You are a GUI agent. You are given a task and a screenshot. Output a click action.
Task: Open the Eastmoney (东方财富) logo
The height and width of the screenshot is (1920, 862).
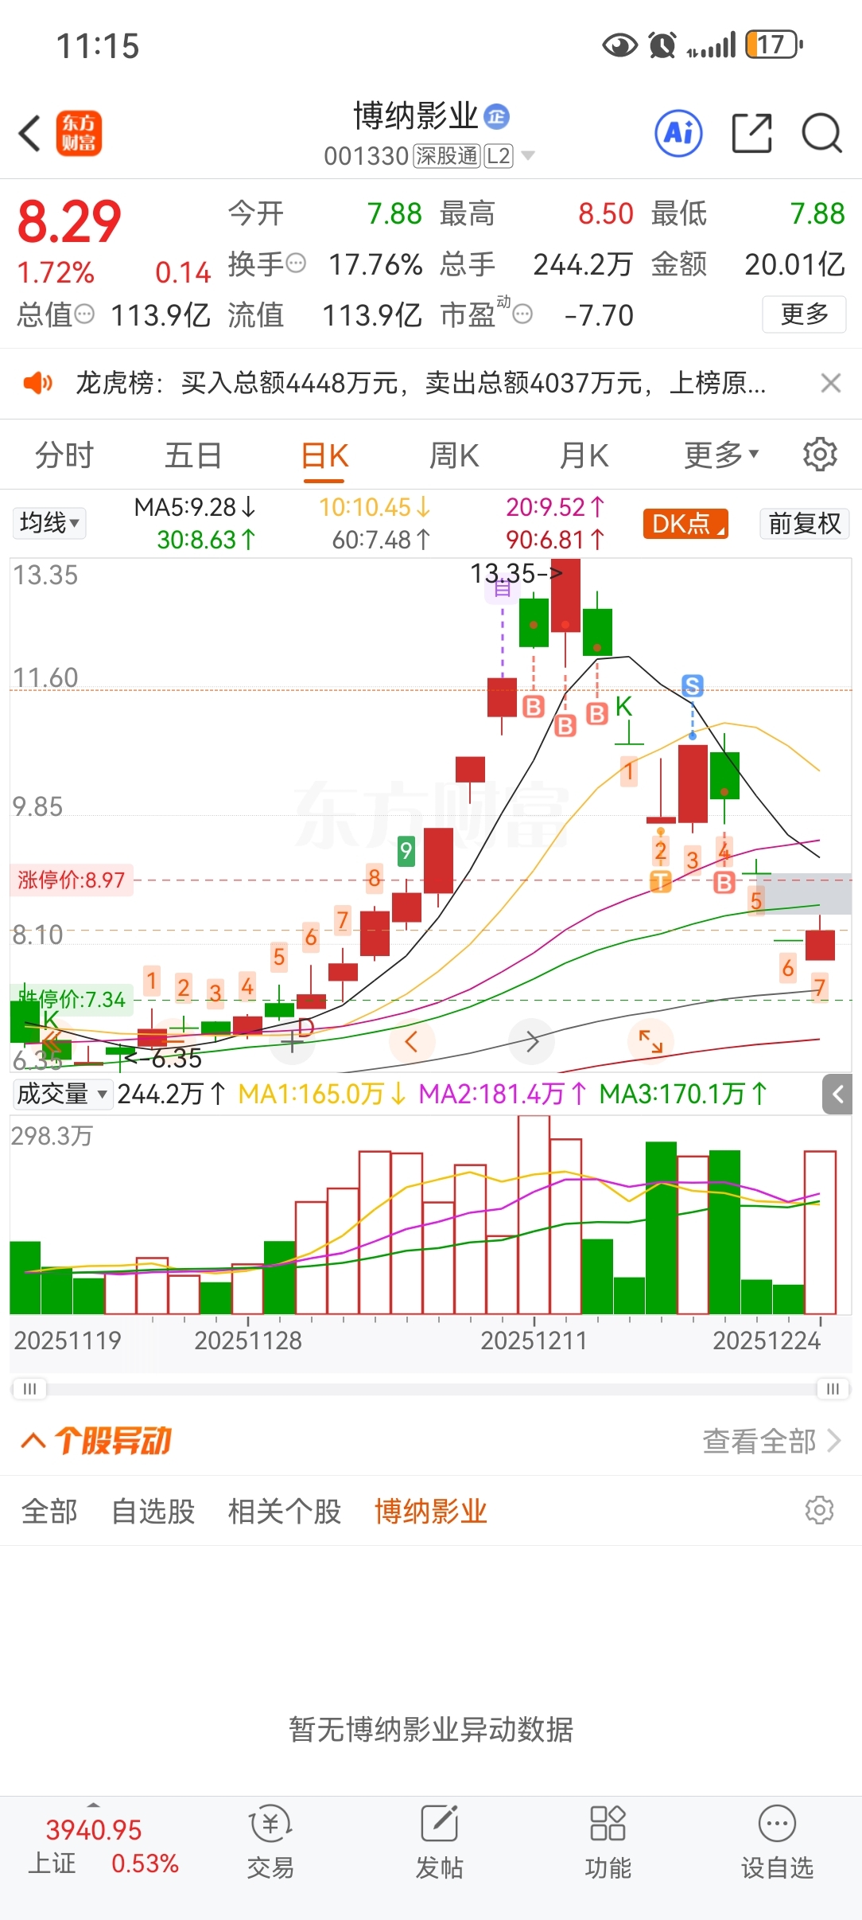[x=79, y=133]
